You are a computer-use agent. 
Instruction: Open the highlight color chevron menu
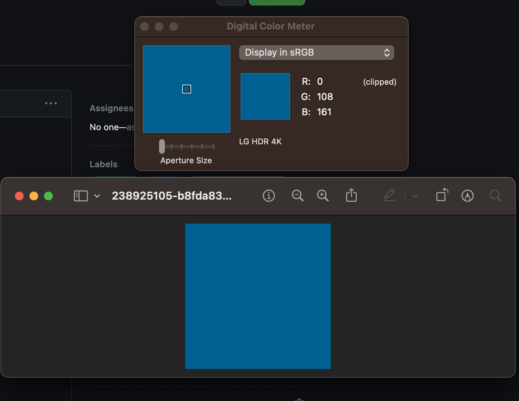415,196
